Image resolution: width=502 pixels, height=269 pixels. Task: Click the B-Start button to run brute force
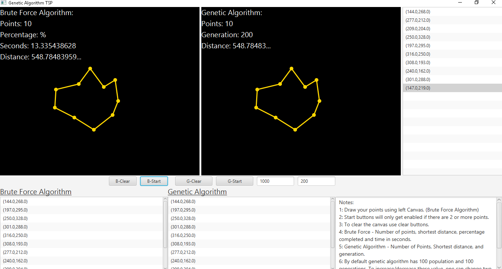[x=154, y=181]
